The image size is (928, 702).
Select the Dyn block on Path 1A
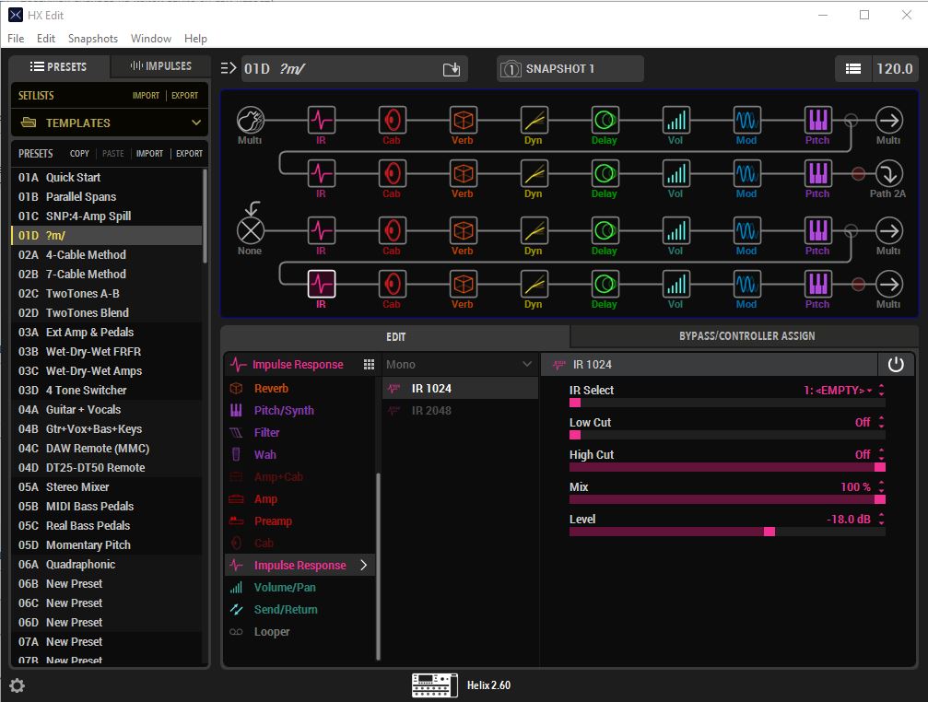[x=534, y=120]
